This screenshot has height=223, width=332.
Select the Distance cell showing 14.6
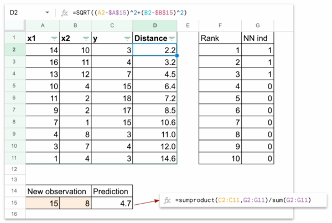(x=155, y=158)
